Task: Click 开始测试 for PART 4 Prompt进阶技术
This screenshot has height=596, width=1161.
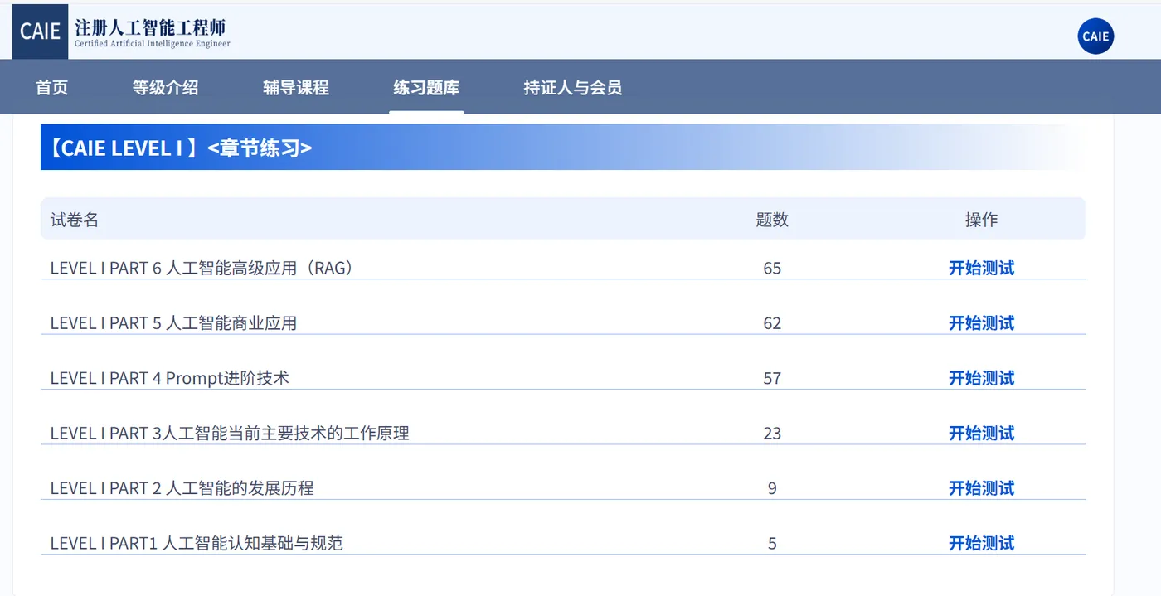Action: [980, 378]
